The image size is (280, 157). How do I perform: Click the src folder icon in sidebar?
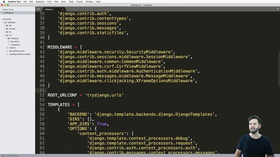[7, 35]
